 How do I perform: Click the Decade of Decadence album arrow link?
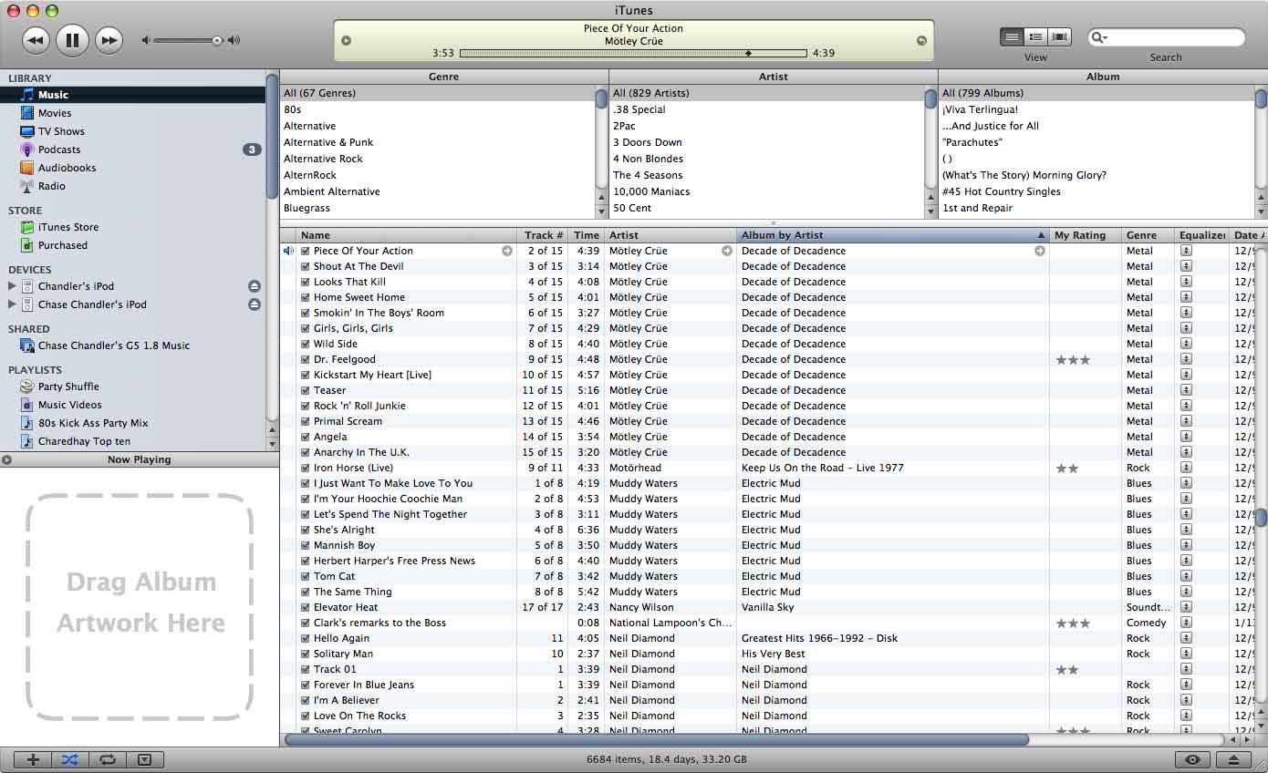[x=1040, y=251]
